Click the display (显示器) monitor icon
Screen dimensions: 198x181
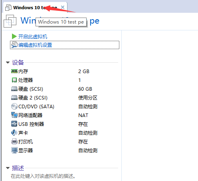tap(14, 150)
